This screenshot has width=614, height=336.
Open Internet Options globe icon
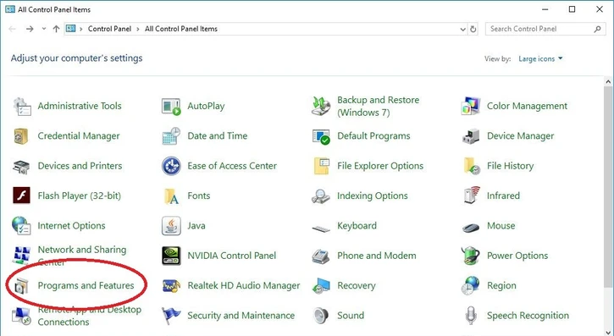(21, 226)
